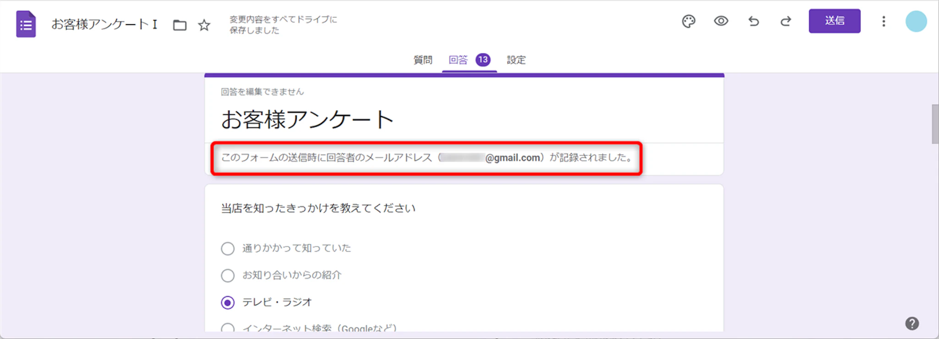Open the account profile avatar
Viewport: 939px width, 339px height.
pyautogui.click(x=916, y=21)
